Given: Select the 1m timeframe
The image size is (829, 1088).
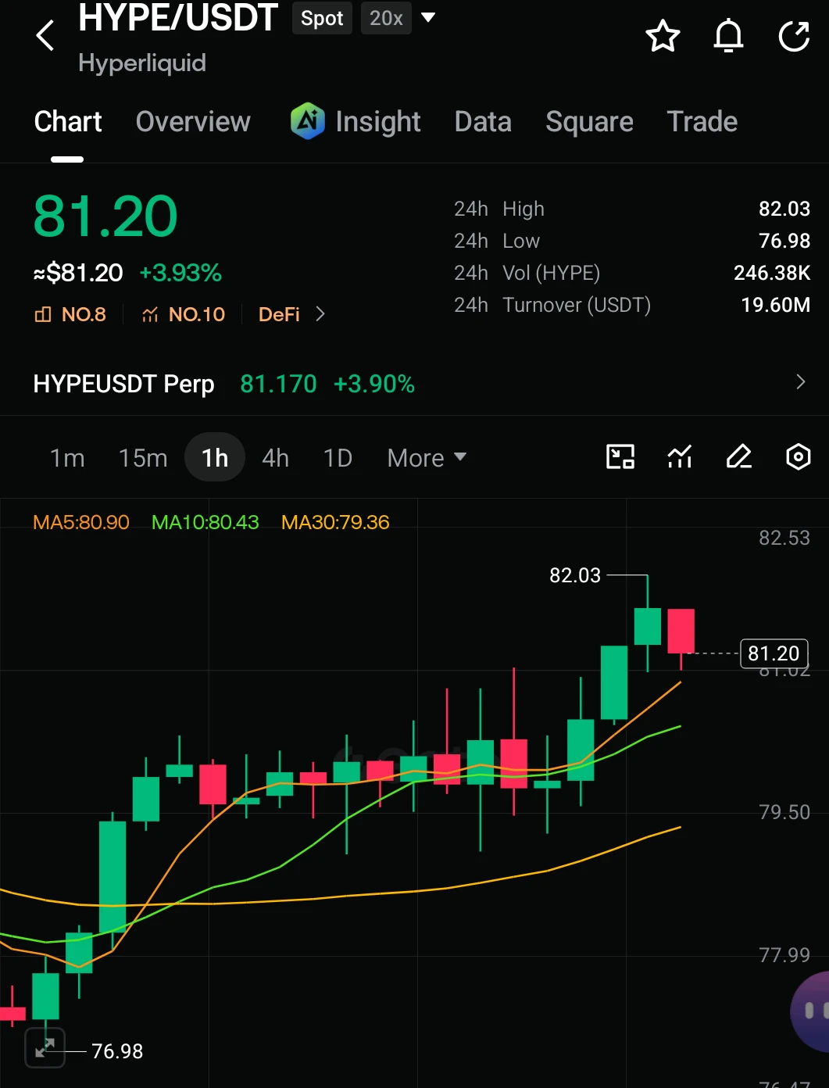Looking at the screenshot, I should 67,457.
